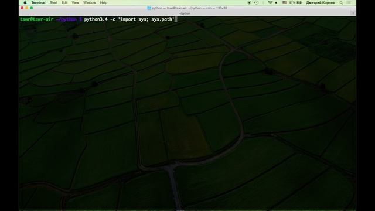Image resolution: width=375 pixels, height=211 pixels.
Task: Add a new terminal tab with plus button
Action: pos(353,13)
